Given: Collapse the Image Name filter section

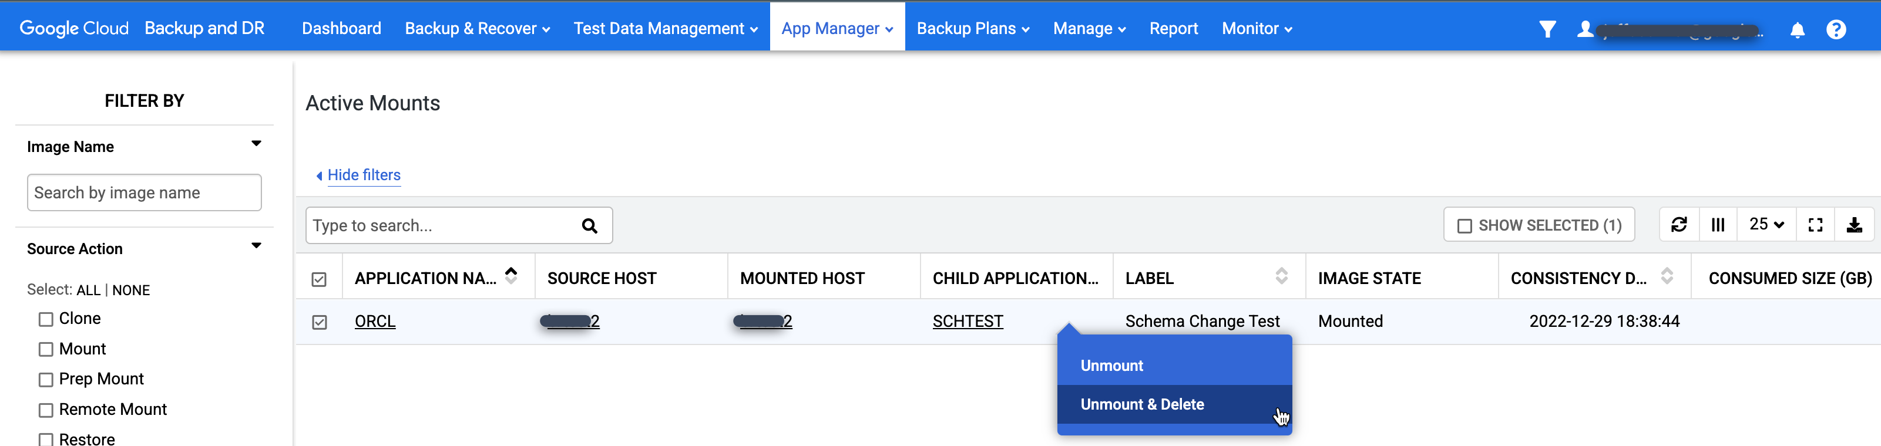Looking at the screenshot, I should (256, 144).
